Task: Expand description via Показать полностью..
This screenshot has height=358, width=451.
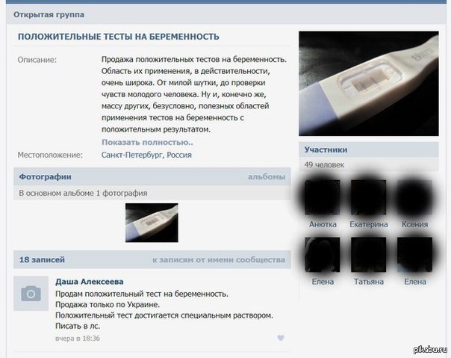Action: [147, 142]
